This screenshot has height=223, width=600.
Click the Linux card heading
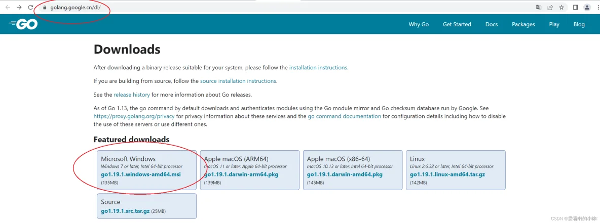tap(418, 159)
